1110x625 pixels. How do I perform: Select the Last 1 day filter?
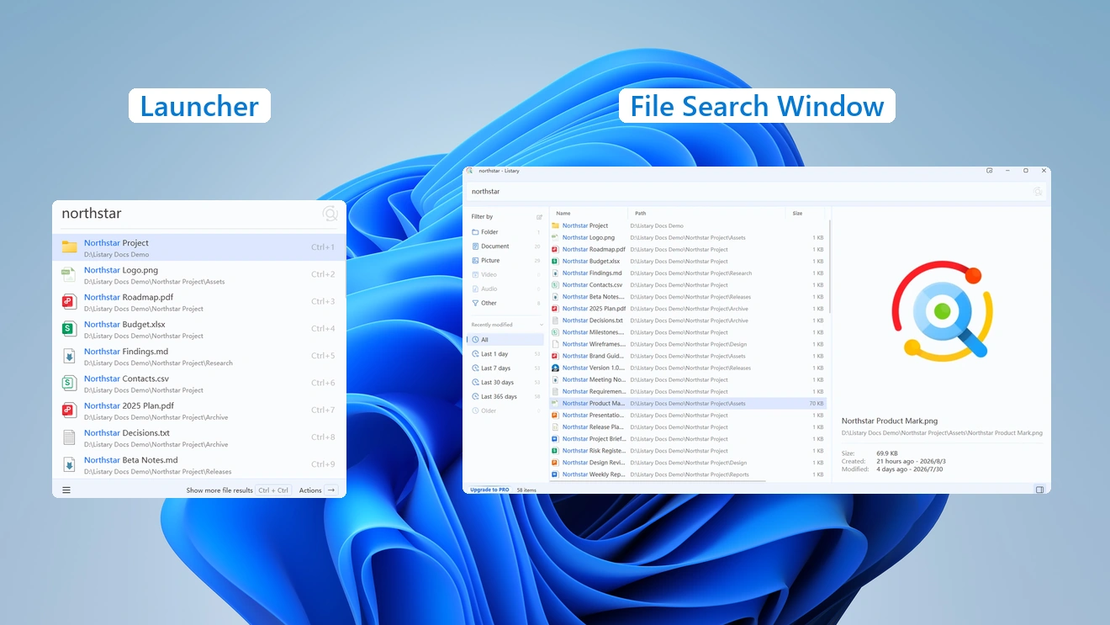tap(506, 354)
